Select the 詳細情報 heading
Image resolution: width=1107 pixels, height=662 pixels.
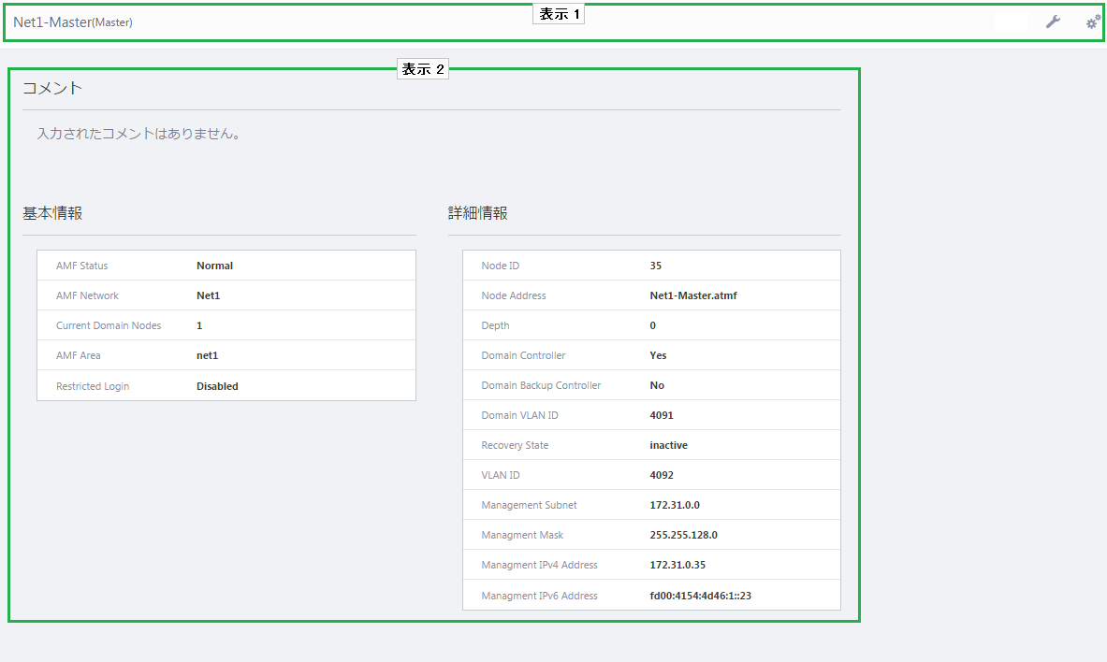[x=478, y=213]
